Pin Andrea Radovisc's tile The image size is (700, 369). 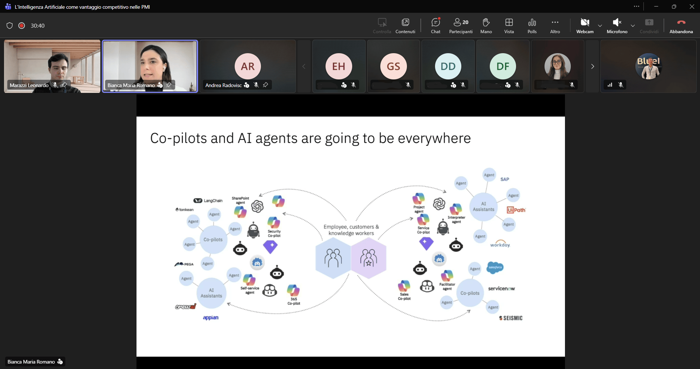(x=265, y=85)
